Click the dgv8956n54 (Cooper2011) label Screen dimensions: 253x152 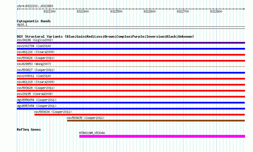(x=37, y=100)
